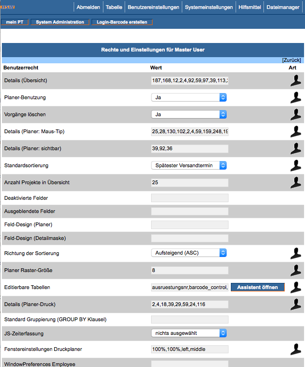Click user icon in Details (Planer: Maus-Tip) row
This screenshot has height=367, width=305.
coord(296,131)
